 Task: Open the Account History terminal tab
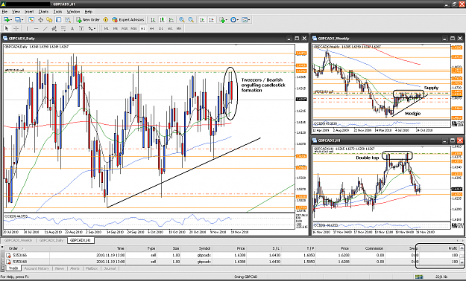(x=37, y=268)
